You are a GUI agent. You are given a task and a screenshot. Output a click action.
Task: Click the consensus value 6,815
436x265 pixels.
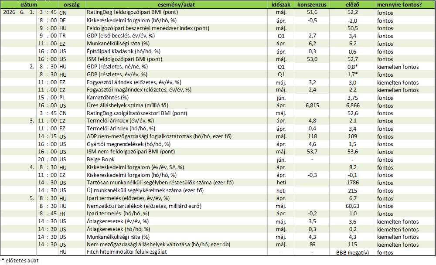tap(312, 105)
